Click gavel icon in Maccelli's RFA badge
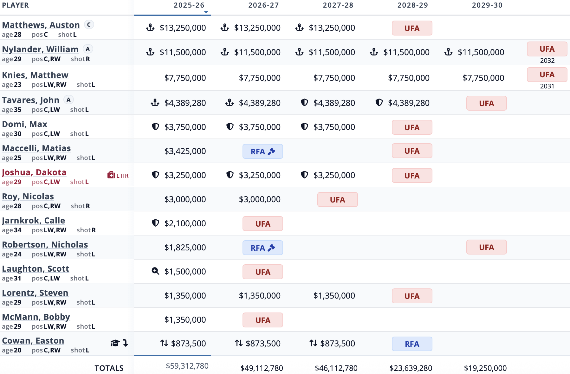Image resolution: width=570 pixels, height=374 pixels. tap(271, 152)
